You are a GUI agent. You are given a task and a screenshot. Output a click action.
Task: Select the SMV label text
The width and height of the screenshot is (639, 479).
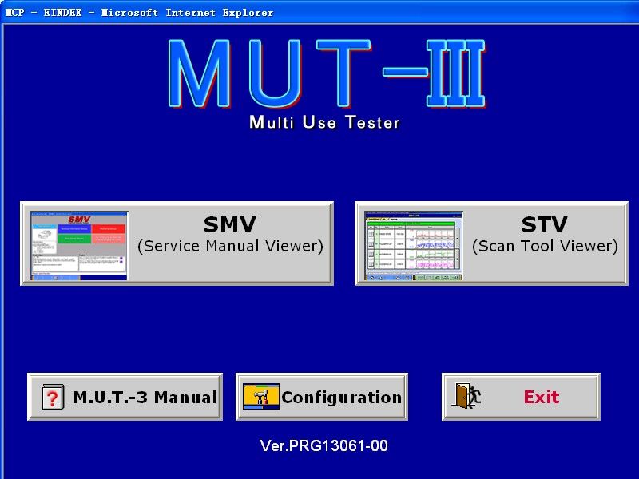[228, 224]
